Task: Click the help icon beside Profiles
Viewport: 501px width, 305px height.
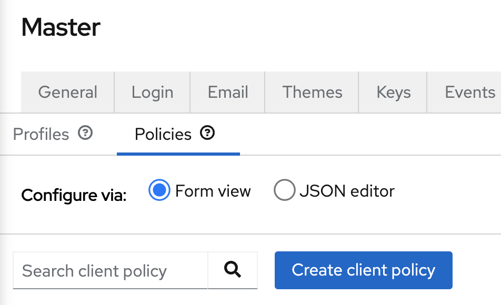Action: coord(85,133)
